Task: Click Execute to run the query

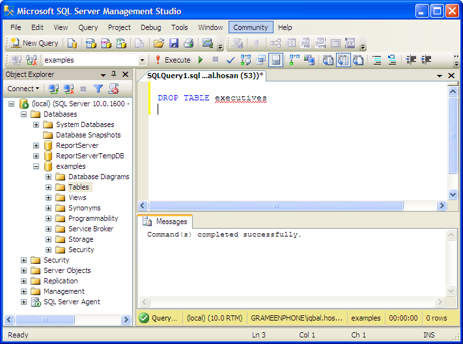Action: (173, 60)
